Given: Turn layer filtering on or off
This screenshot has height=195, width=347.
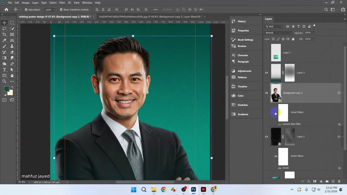Looking at the screenshot, I should [x=314, y=26].
